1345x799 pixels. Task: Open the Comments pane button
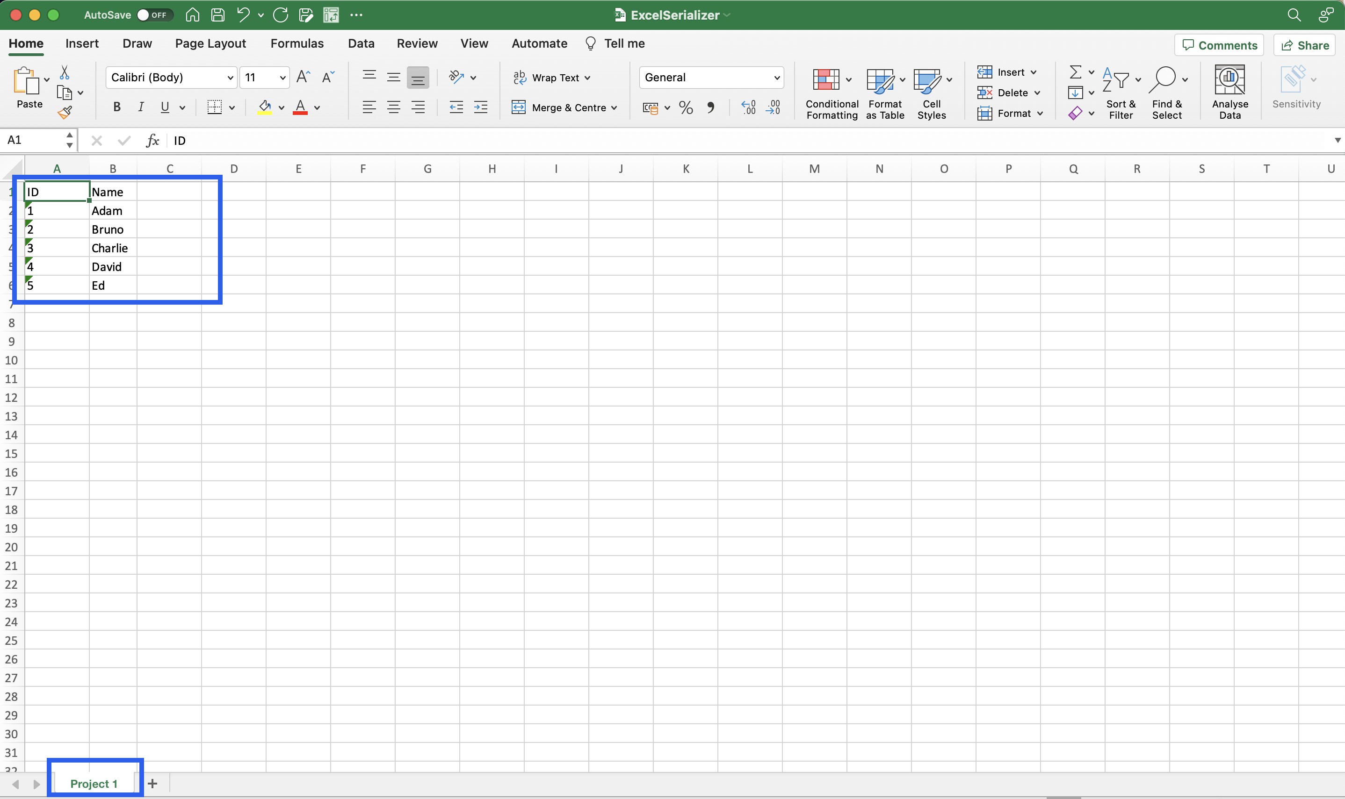point(1219,45)
